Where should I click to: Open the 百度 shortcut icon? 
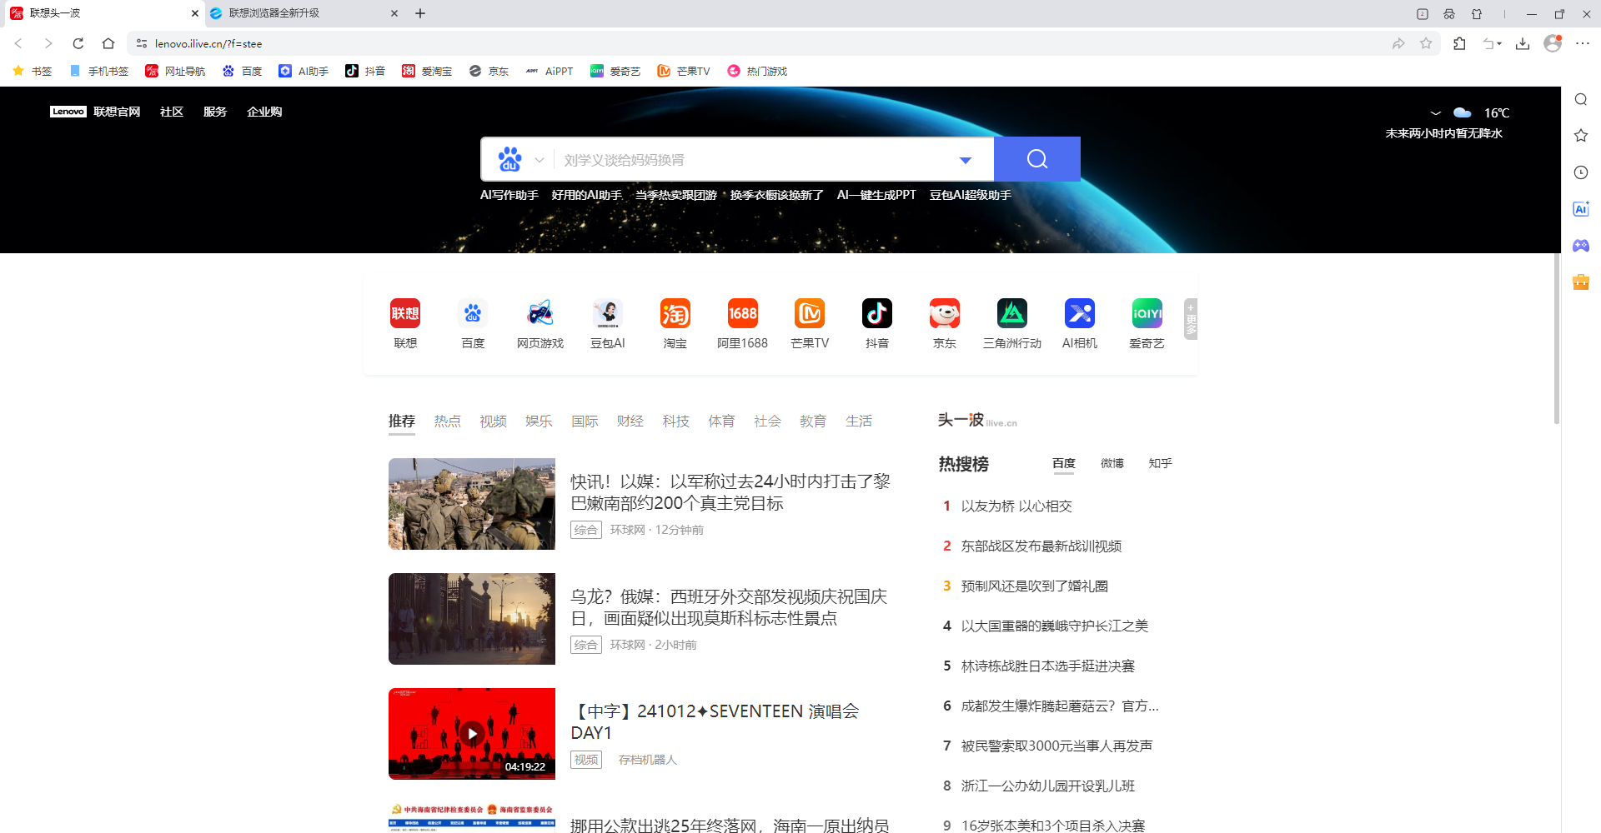pyautogui.click(x=473, y=314)
